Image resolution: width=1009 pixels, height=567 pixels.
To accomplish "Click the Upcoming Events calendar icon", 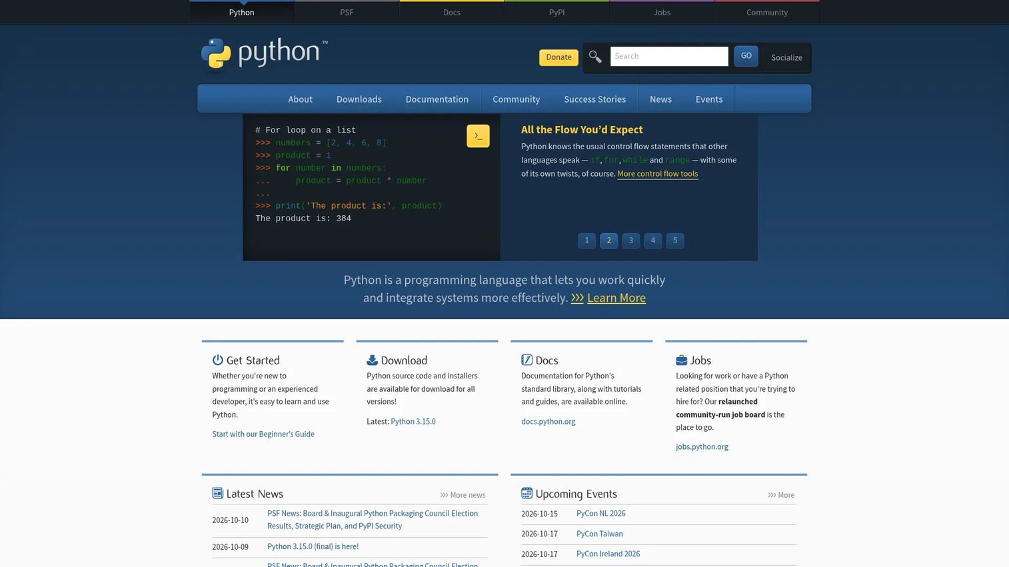I will (526, 493).
